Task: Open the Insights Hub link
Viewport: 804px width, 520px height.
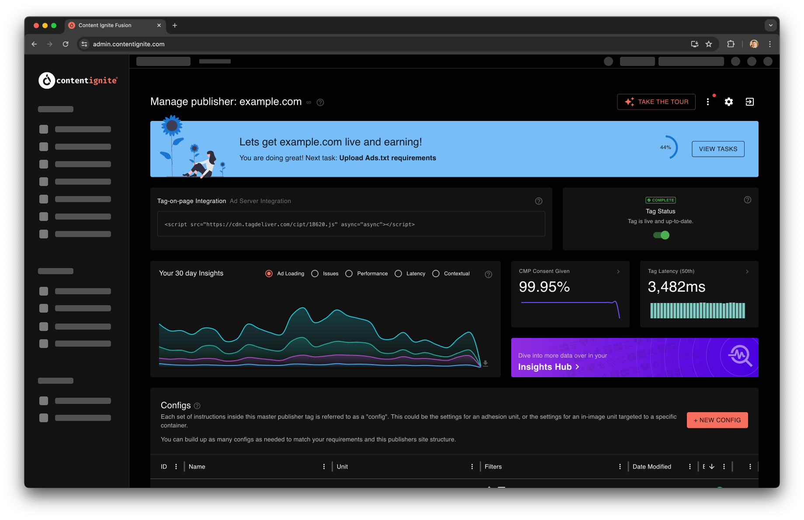Action: pos(549,367)
